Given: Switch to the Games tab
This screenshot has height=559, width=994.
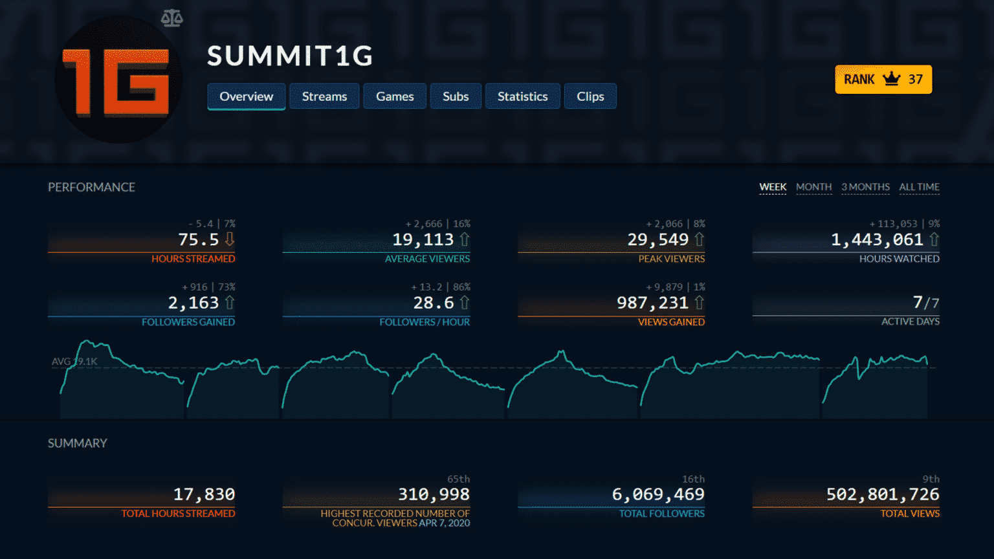Looking at the screenshot, I should click(x=395, y=96).
